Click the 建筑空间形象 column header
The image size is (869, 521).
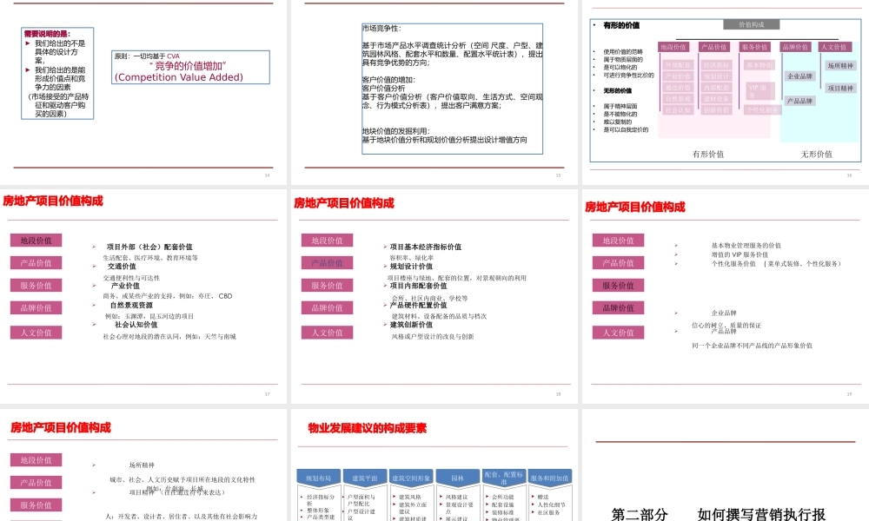pos(411,478)
